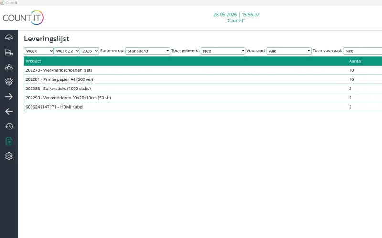Click the Toon voorraad label
This screenshot has height=238, width=382.
point(327,51)
